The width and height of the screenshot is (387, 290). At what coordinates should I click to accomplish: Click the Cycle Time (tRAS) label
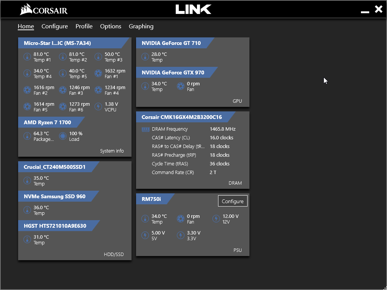click(170, 164)
